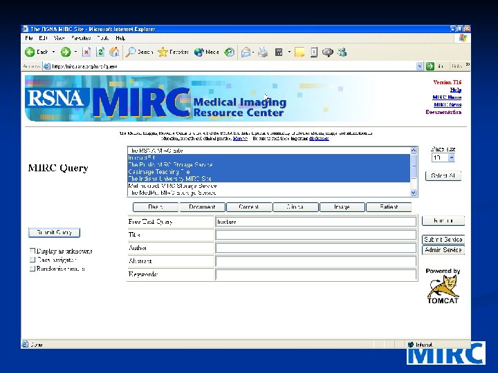The image size is (498, 373).
Task: Expand the Links toolbar chevron
Action: coord(468,64)
